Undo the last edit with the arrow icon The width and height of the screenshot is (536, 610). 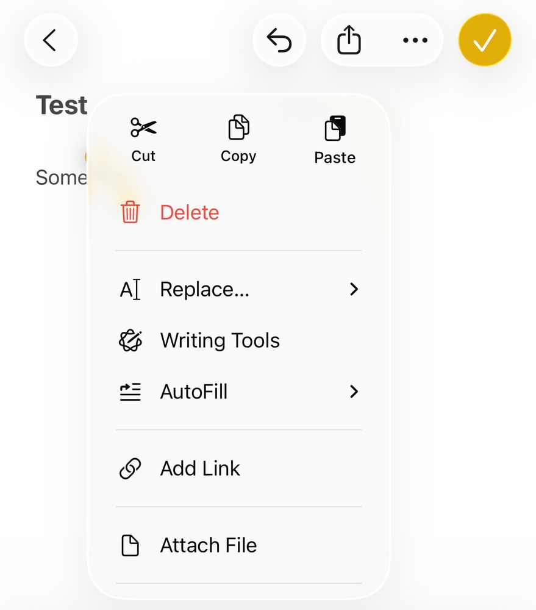pyautogui.click(x=279, y=40)
